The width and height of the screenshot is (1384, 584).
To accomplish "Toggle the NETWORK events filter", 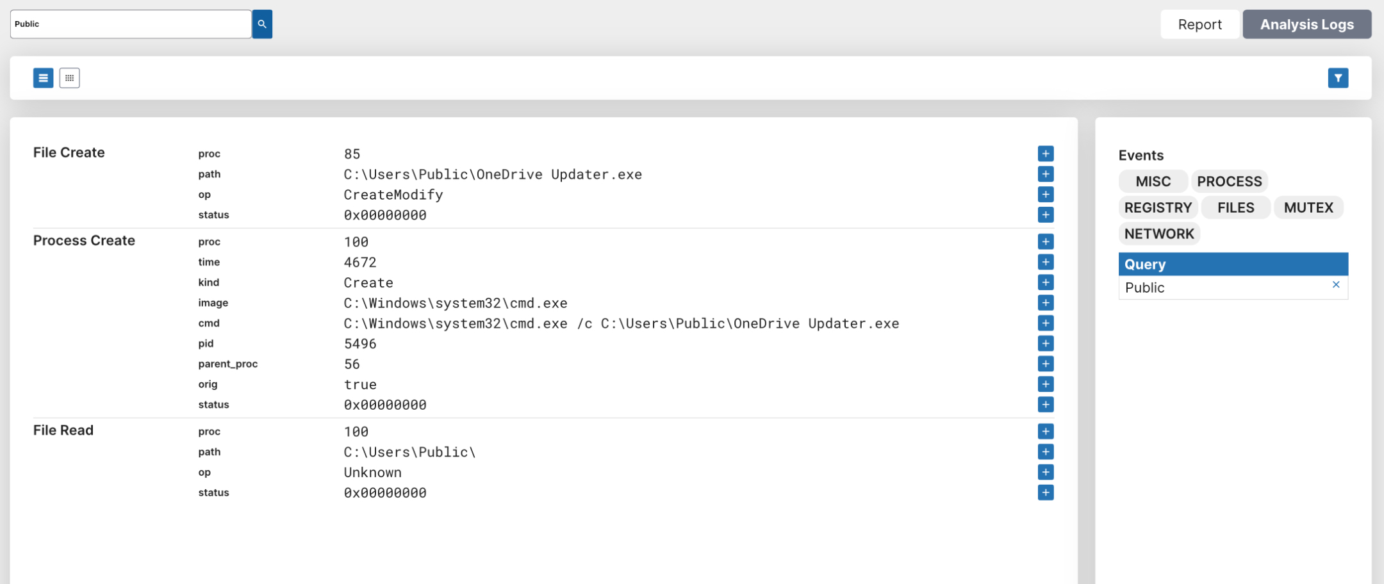I will click(x=1159, y=234).
